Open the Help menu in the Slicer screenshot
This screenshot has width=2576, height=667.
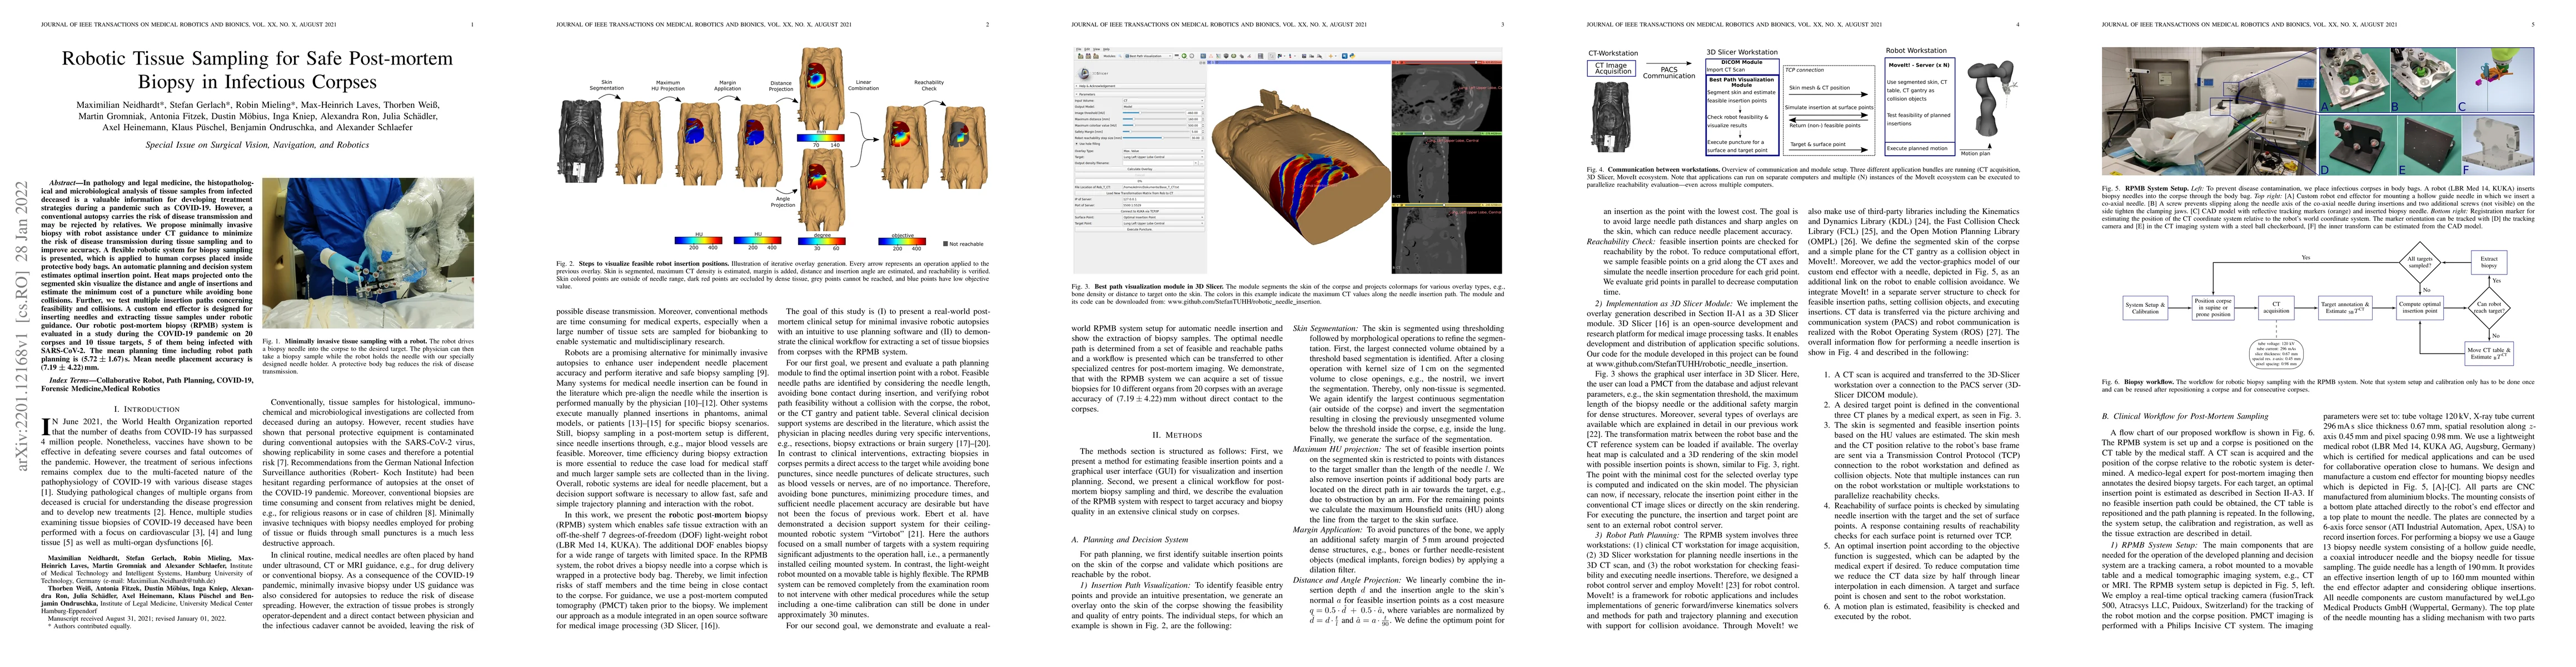[x=1106, y=50]
